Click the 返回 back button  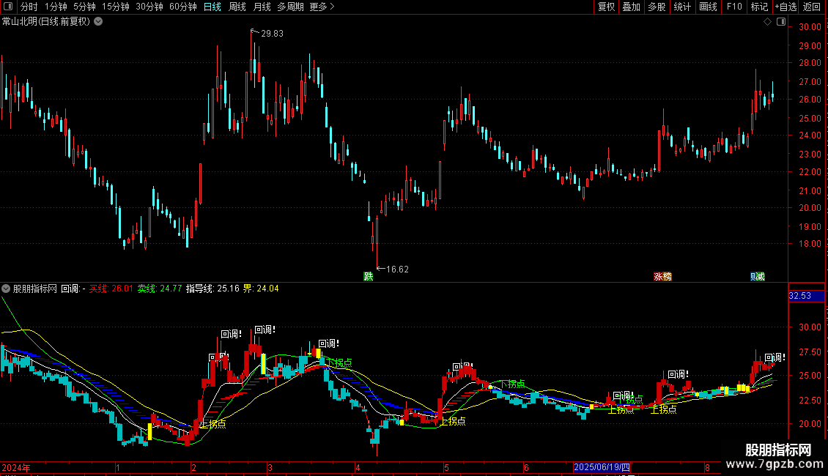tap(812, 7)
